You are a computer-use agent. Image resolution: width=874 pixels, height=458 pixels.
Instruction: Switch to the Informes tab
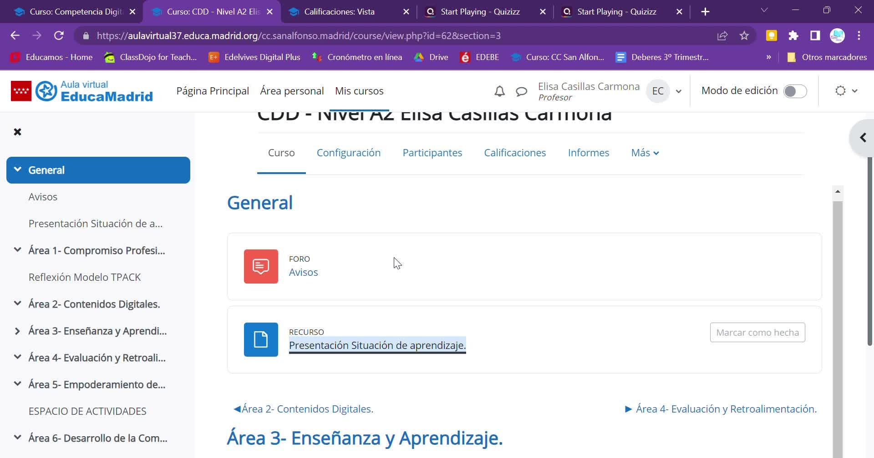click(x=589, y=153)
